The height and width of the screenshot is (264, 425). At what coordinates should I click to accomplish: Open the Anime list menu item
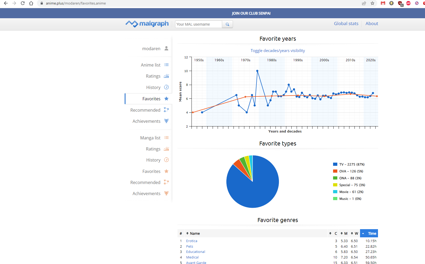click(x=151, y=65)
